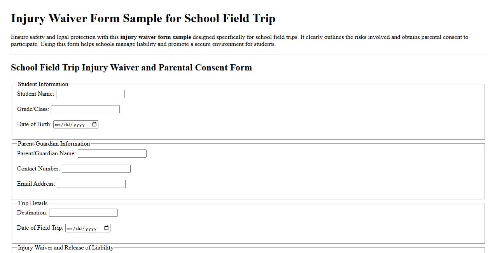Click the School Field Trip consent form heading
The width and height of the screenshot is (497, 253).
[x=131, y=67]
